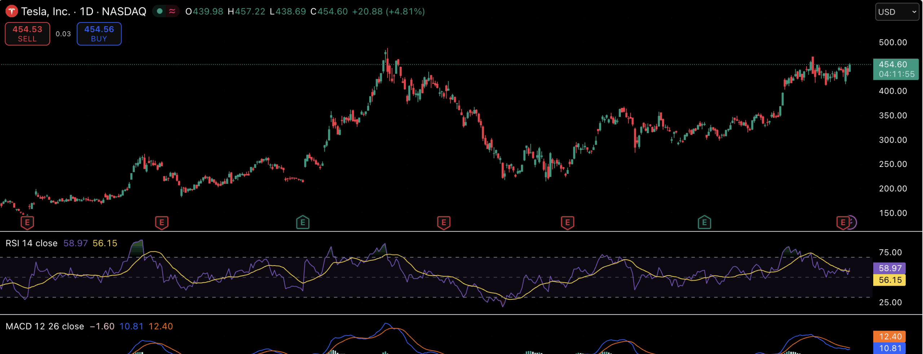
Task: Click the RSI legend value 56.15
Action: tap(105, 243)
